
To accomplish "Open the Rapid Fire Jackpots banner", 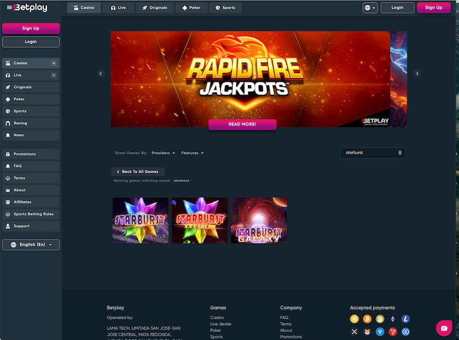I will click(251, 78).
